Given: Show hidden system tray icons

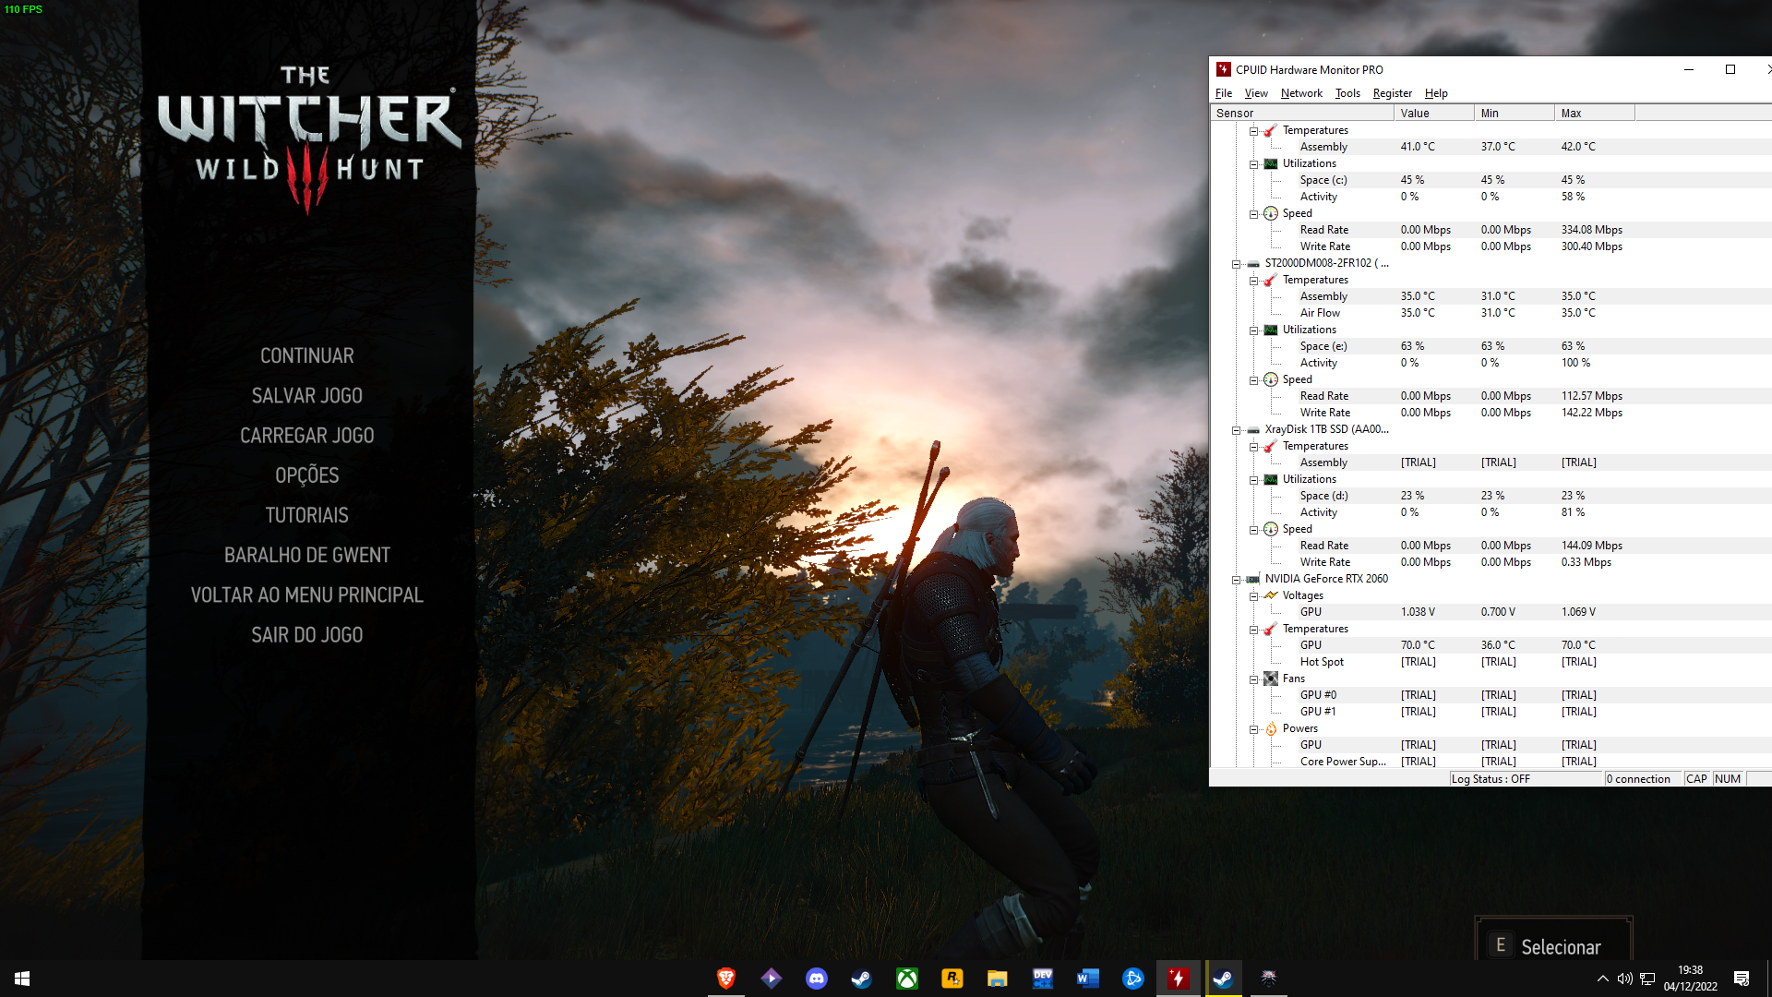Looking at the screenshot, I should coord(1602,979).
